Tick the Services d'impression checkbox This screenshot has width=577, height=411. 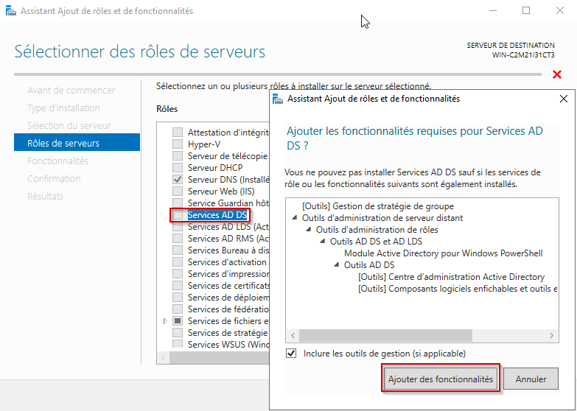point(178,274)
